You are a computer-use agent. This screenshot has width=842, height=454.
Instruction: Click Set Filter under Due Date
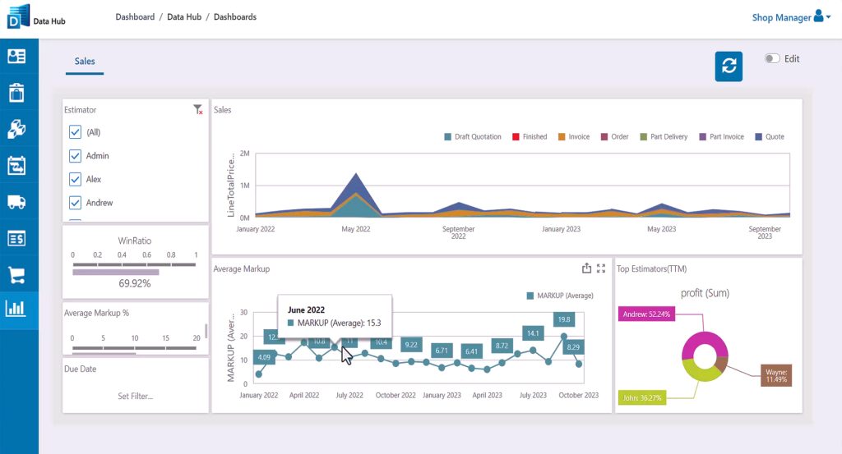(135, 397)
